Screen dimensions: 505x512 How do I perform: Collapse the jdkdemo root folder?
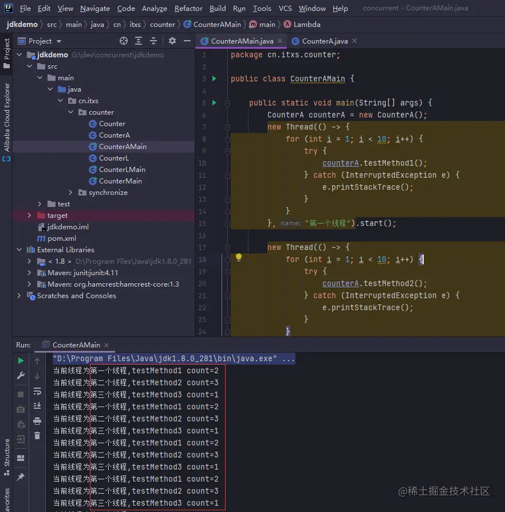pos(19,55)
